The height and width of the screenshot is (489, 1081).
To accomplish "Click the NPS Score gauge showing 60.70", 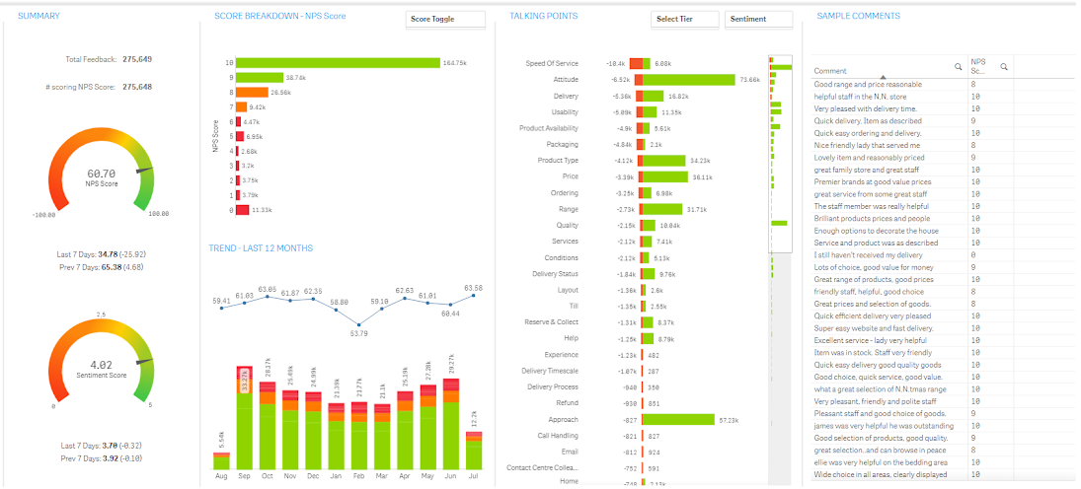I will tap(102, 169).
